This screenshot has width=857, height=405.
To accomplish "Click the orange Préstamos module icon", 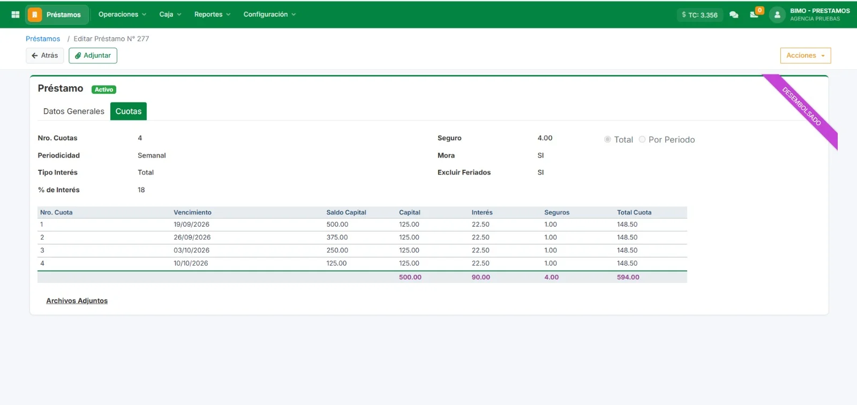I will (x=34, y=14).
